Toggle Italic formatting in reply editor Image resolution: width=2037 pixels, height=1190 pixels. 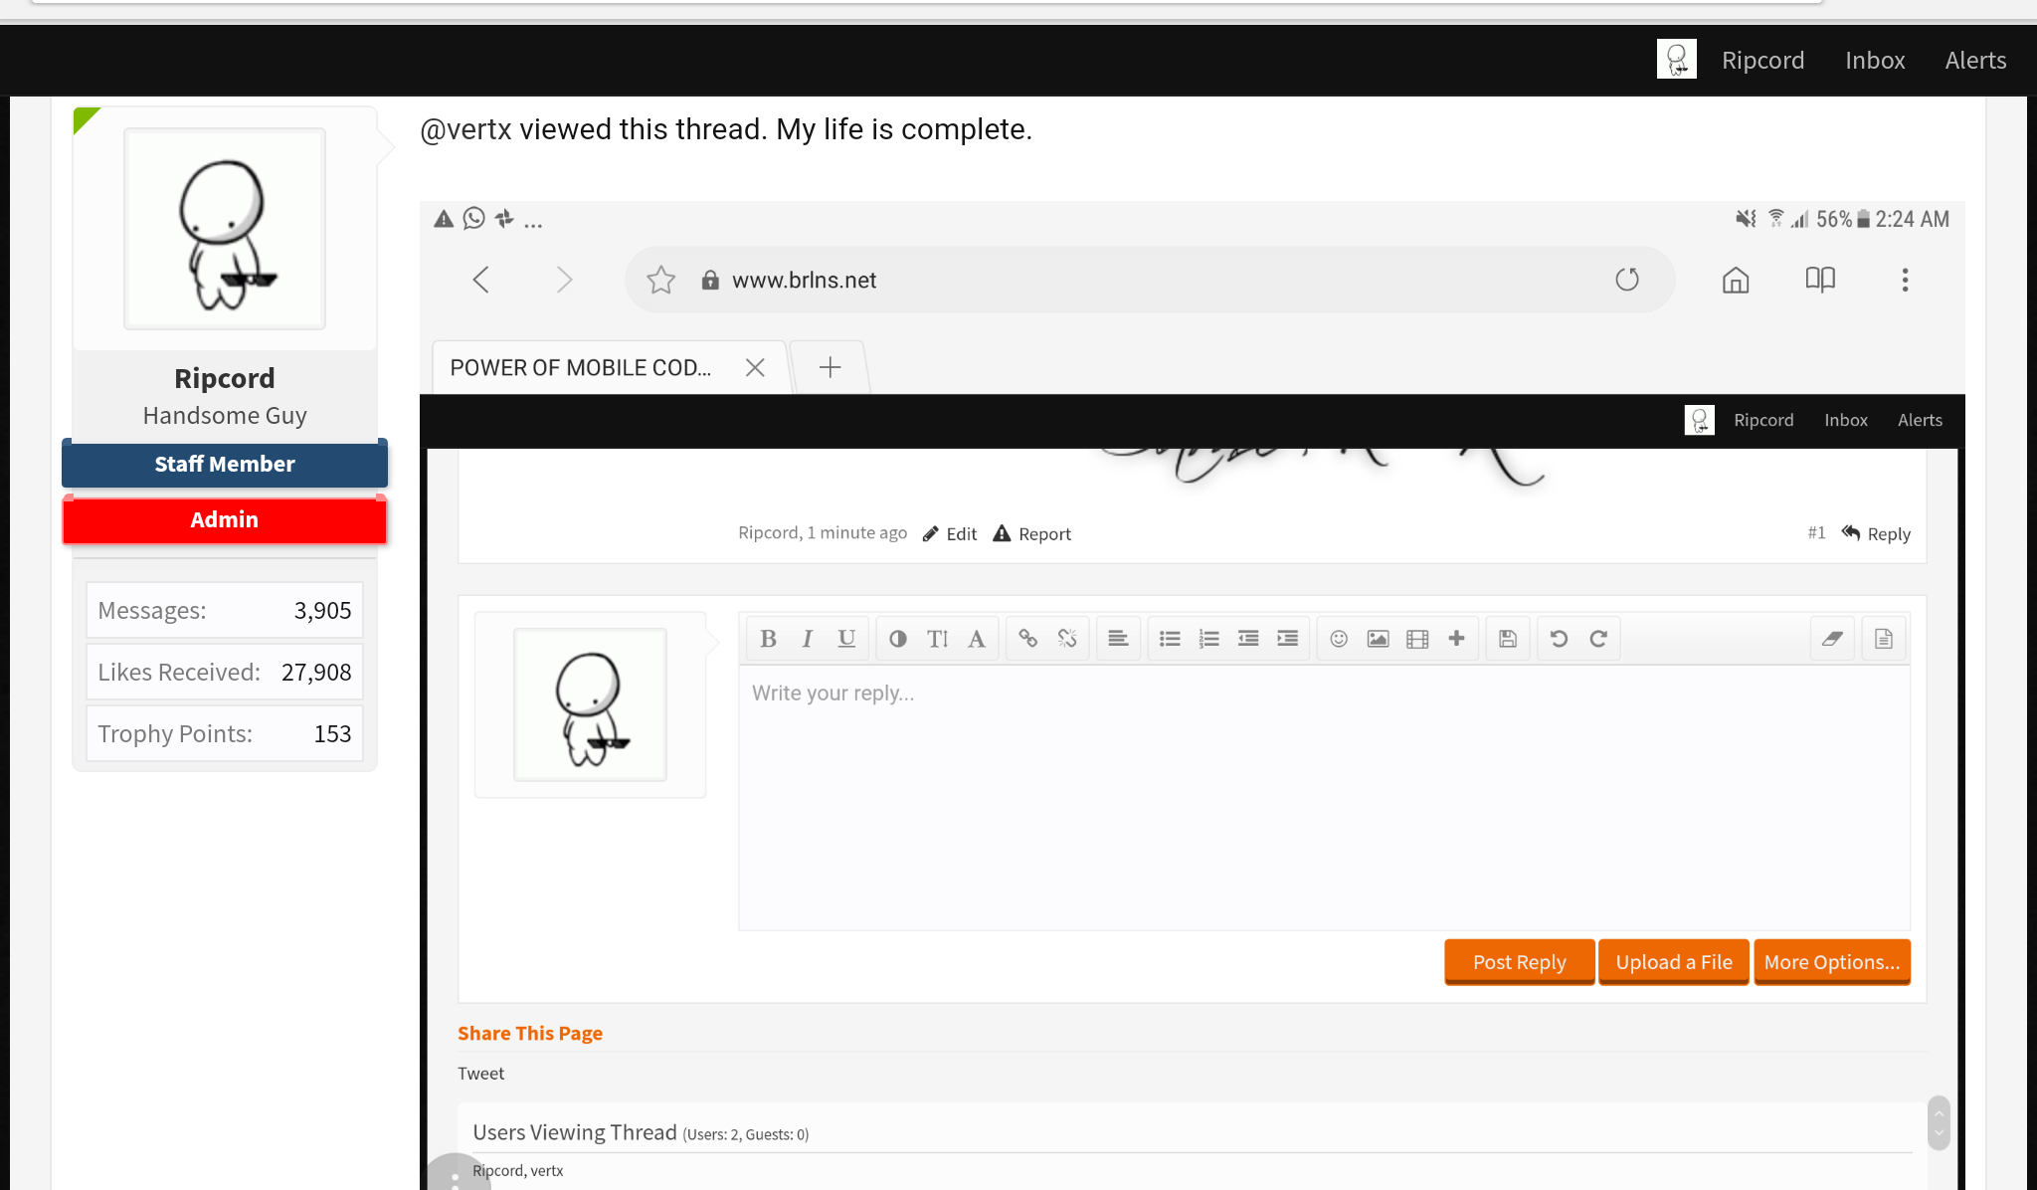pos(807,639)
